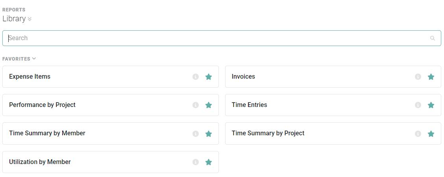Image resolution: width=444 pixels, height=177 pixels.
Task: Focus the Search reports field
Action: tap(222, 38)
